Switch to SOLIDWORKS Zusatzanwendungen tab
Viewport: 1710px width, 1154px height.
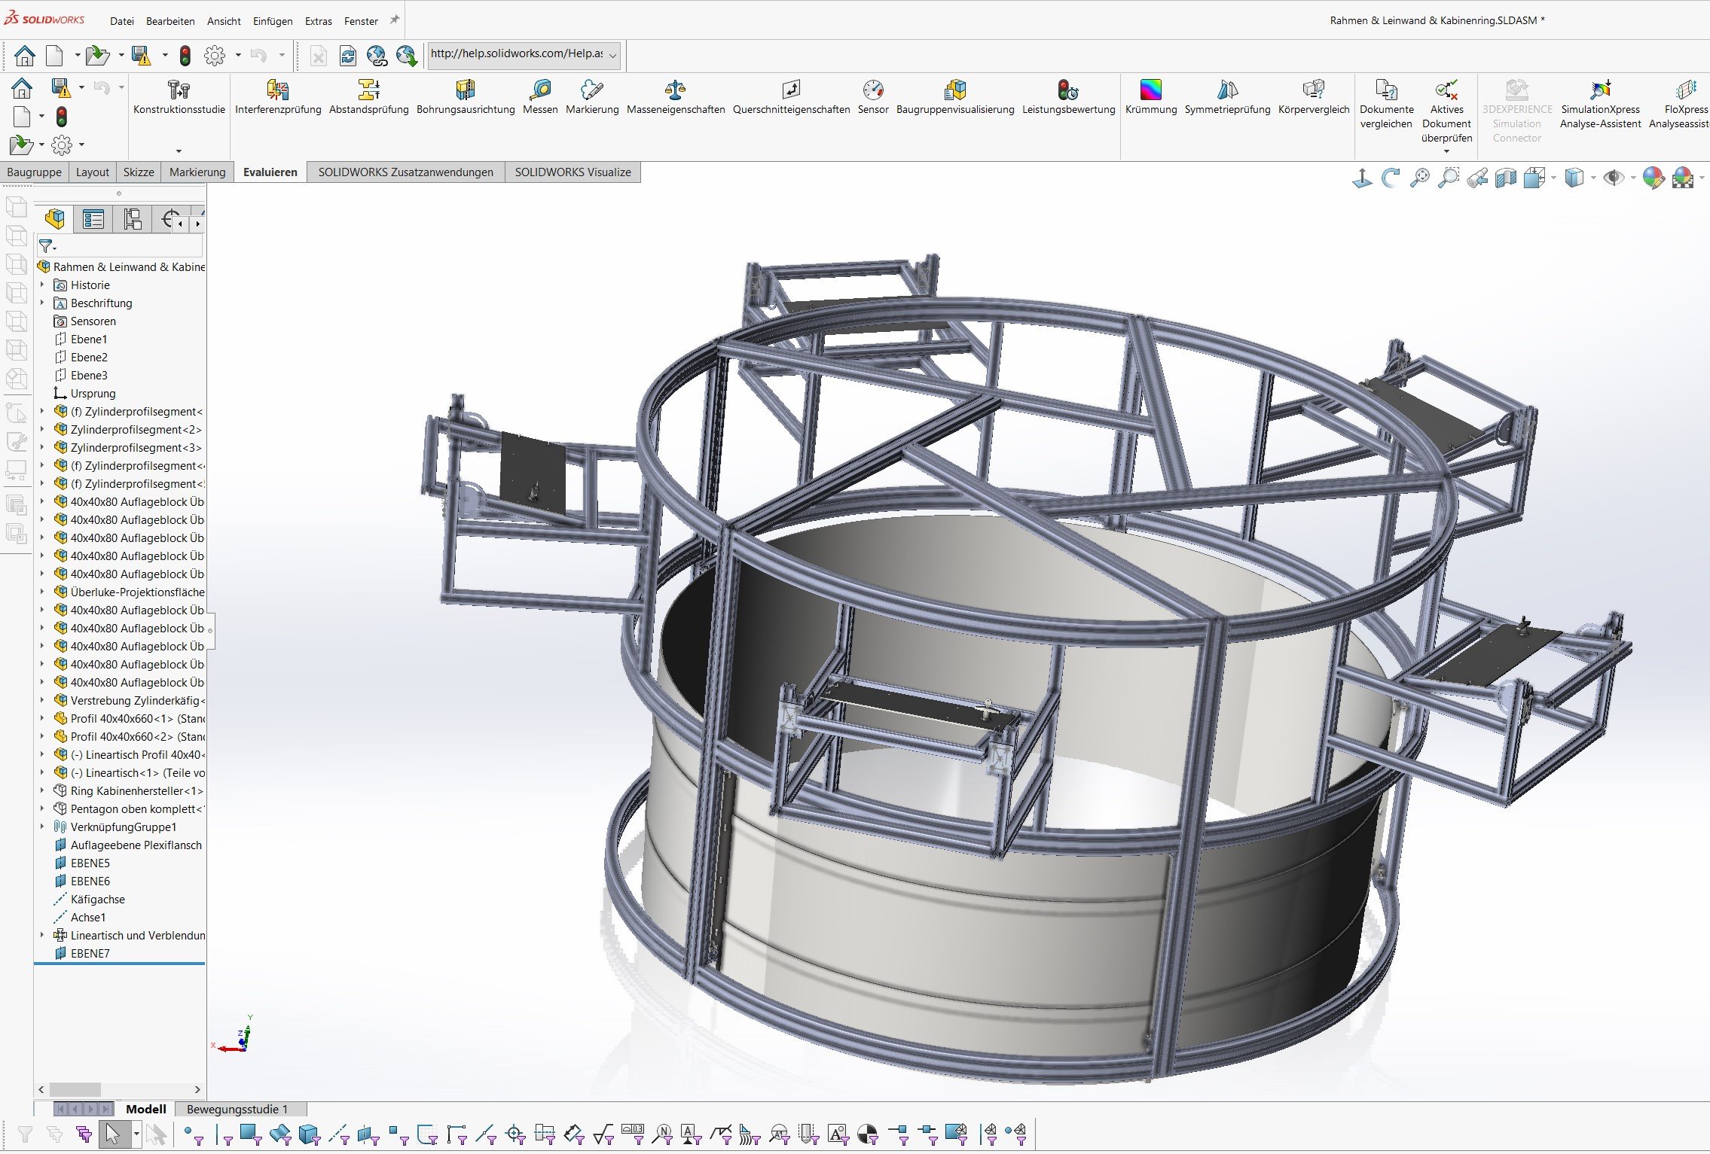click(406, 172)
